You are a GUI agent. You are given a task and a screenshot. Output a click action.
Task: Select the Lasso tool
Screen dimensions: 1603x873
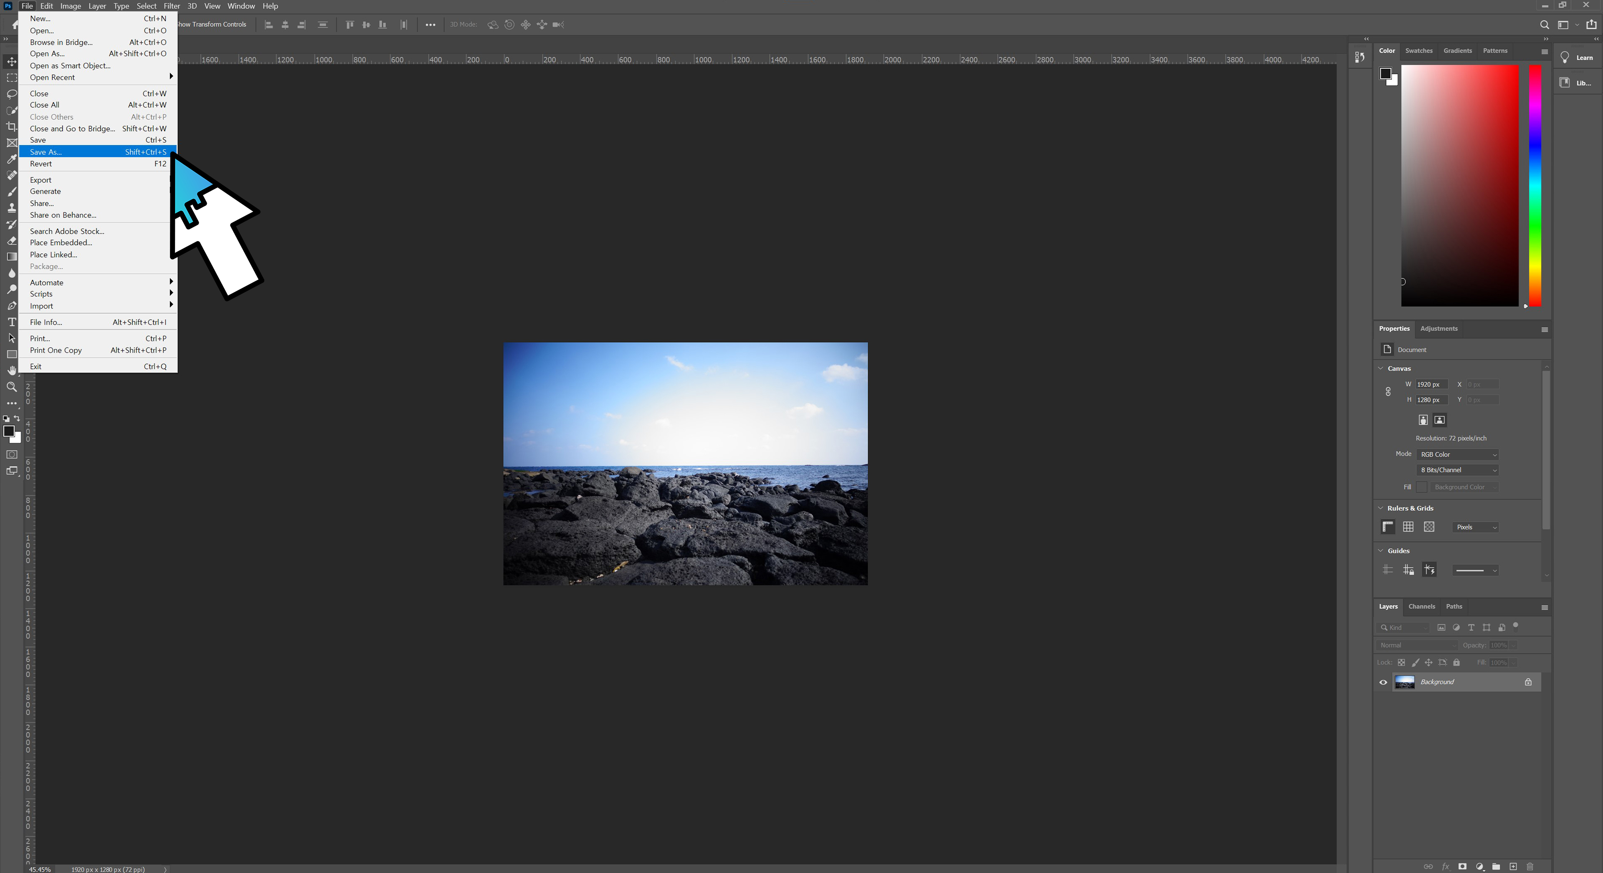pos(11,94)
